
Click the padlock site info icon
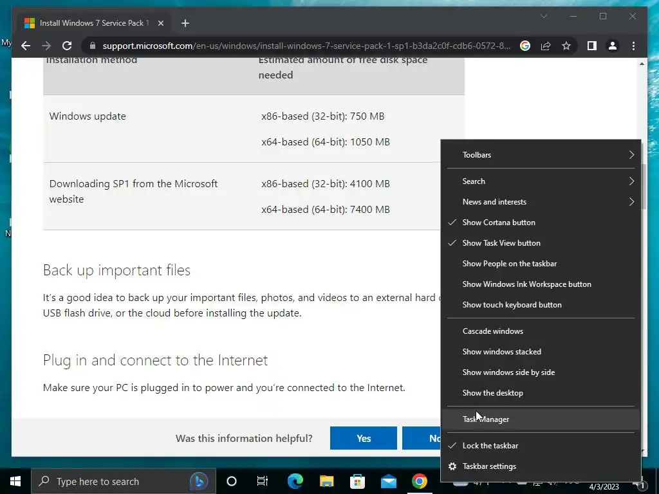click(93, 46)
